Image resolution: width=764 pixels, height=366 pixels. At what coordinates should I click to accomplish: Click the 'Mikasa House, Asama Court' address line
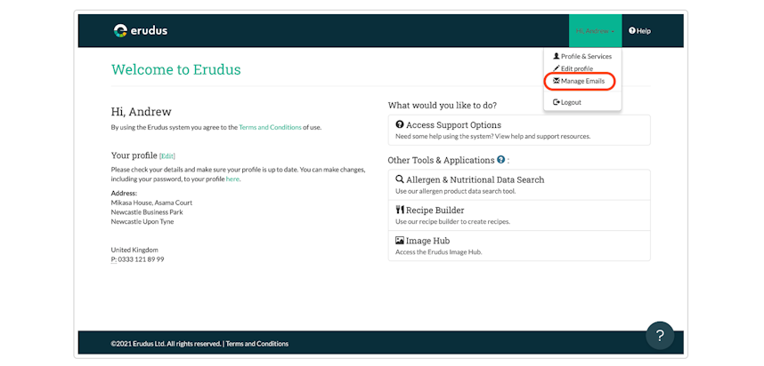pyautogui.click(x=151, y=203)
